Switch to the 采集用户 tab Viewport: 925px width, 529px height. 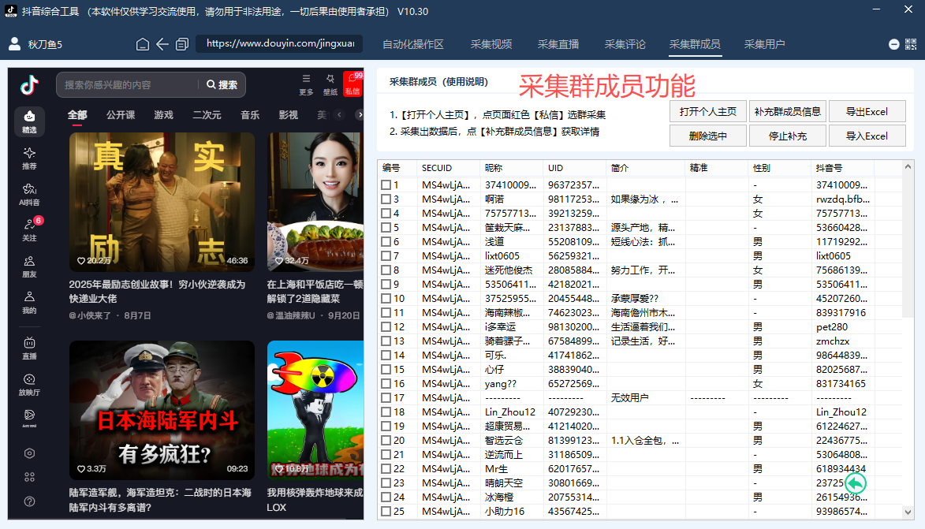click(765, 44)
